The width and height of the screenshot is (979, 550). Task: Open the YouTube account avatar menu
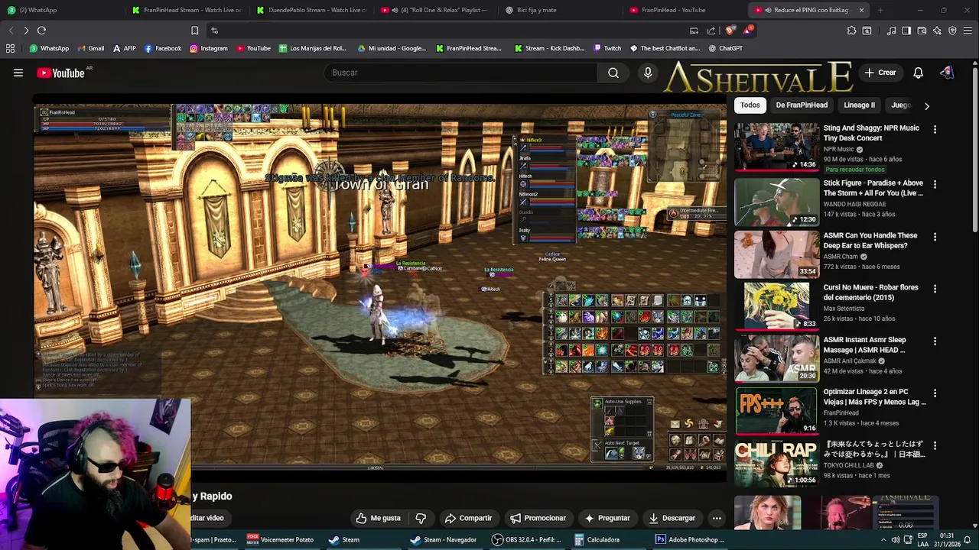pyautogui.click(x=947, y=73)
